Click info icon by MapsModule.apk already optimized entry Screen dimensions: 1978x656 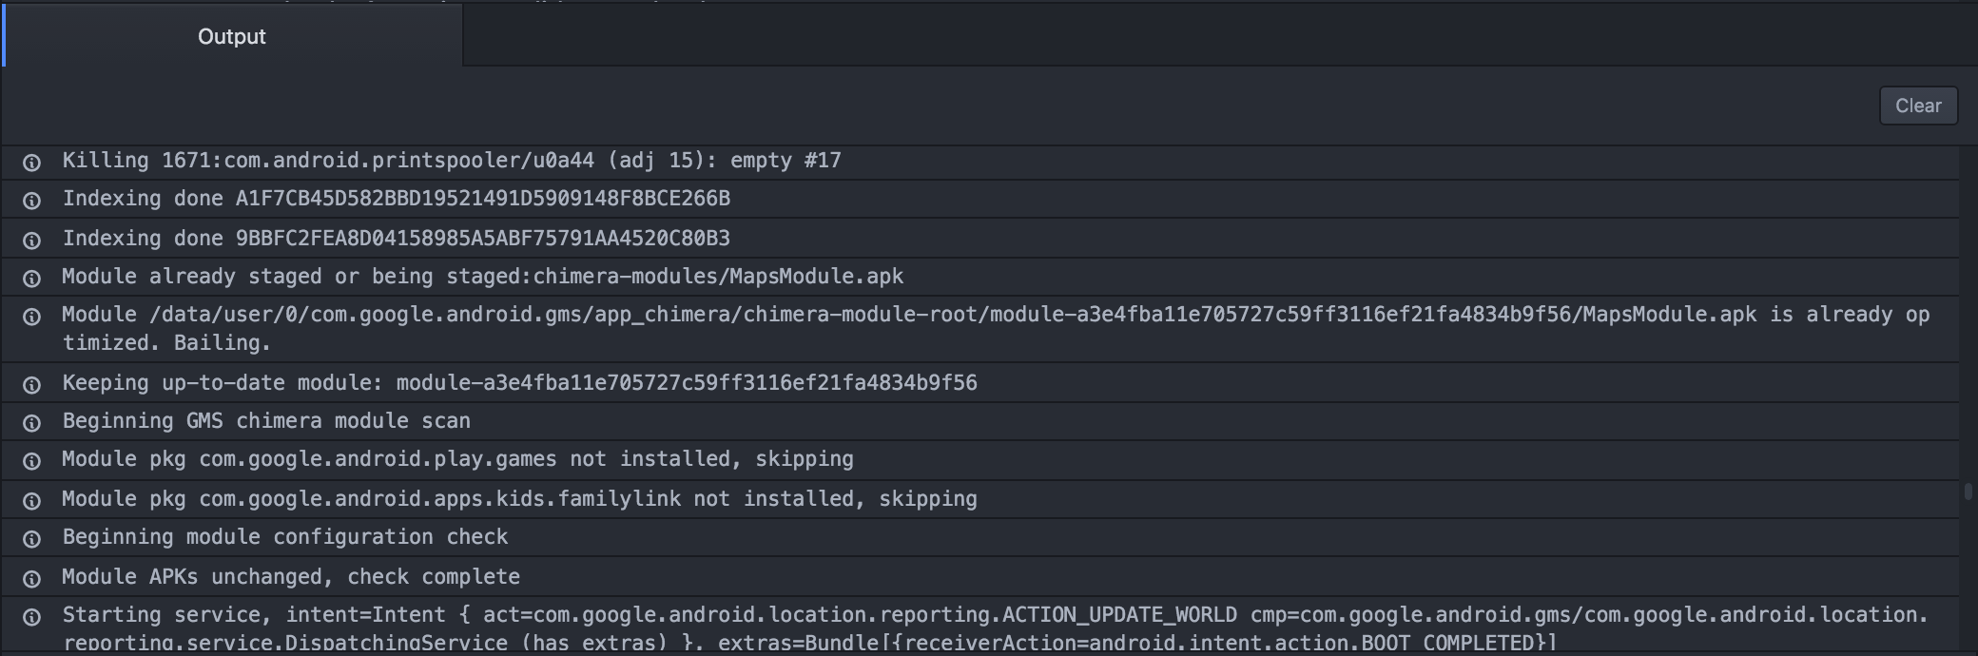(31, 317)
